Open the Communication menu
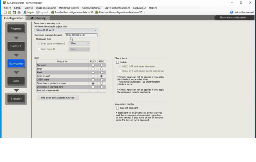This screenshot has width=256, height=162. click(x=92, y=8)
